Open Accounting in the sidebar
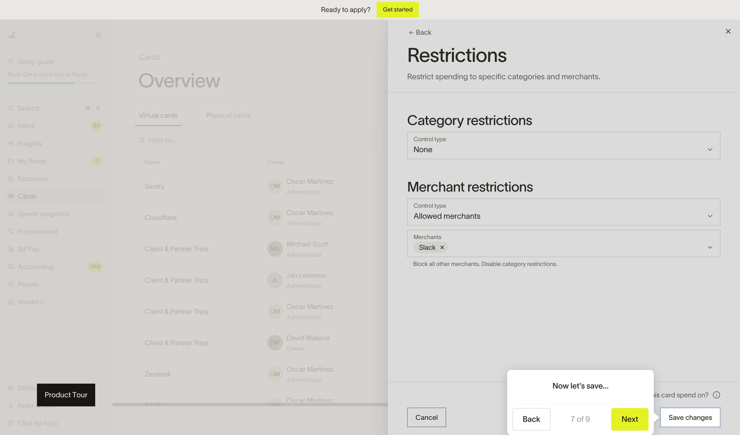The image size is (740, 435). [55, 267]
